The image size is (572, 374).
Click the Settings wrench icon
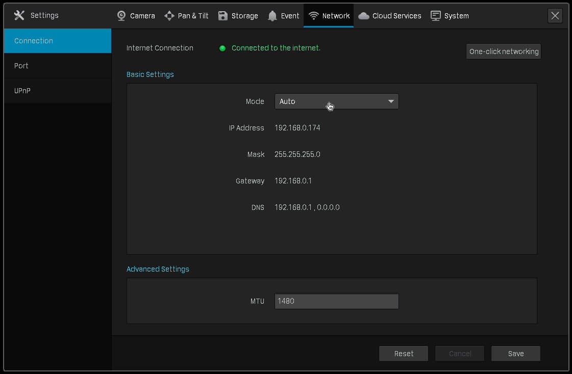tap(19, 15)
